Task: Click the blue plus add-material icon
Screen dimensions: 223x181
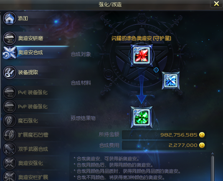Action: pos(156,70)
